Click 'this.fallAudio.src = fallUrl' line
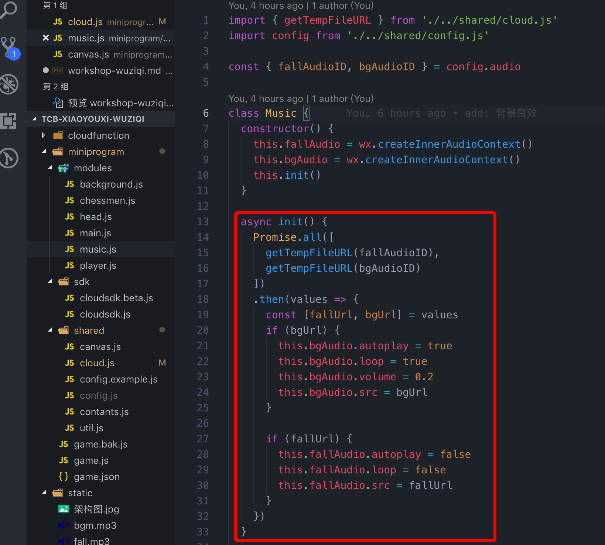The width and height of the screenshot is (605, 545). (x=365, y=485)
